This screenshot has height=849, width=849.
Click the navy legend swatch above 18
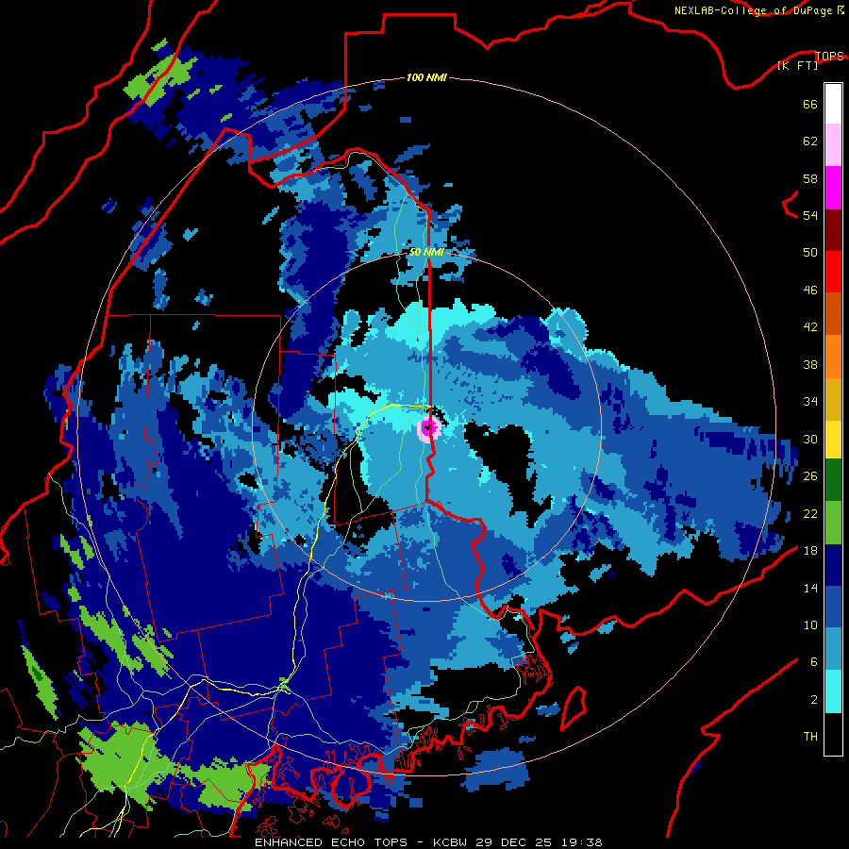[833, 565]
